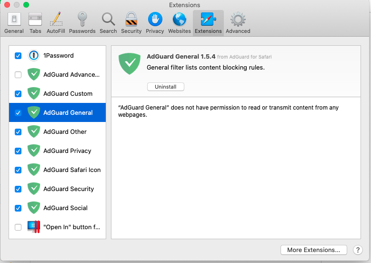371x263 pixels.
Task: Click AdGuard Custom shield icon
Action: click(34, 93)
